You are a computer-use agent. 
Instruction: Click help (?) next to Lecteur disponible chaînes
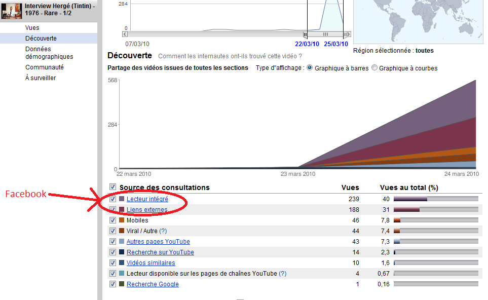283,274
